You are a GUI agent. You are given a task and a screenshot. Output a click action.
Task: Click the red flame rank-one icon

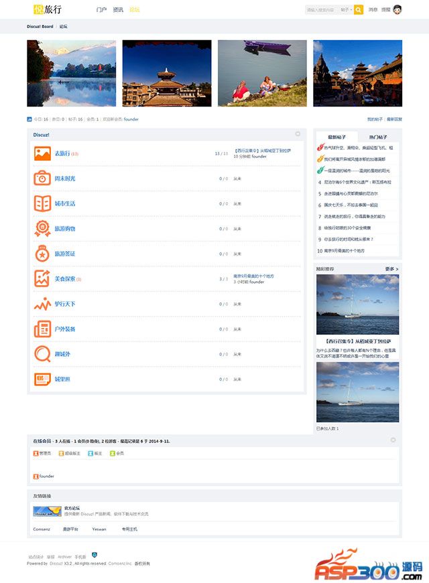pos(320,148)
